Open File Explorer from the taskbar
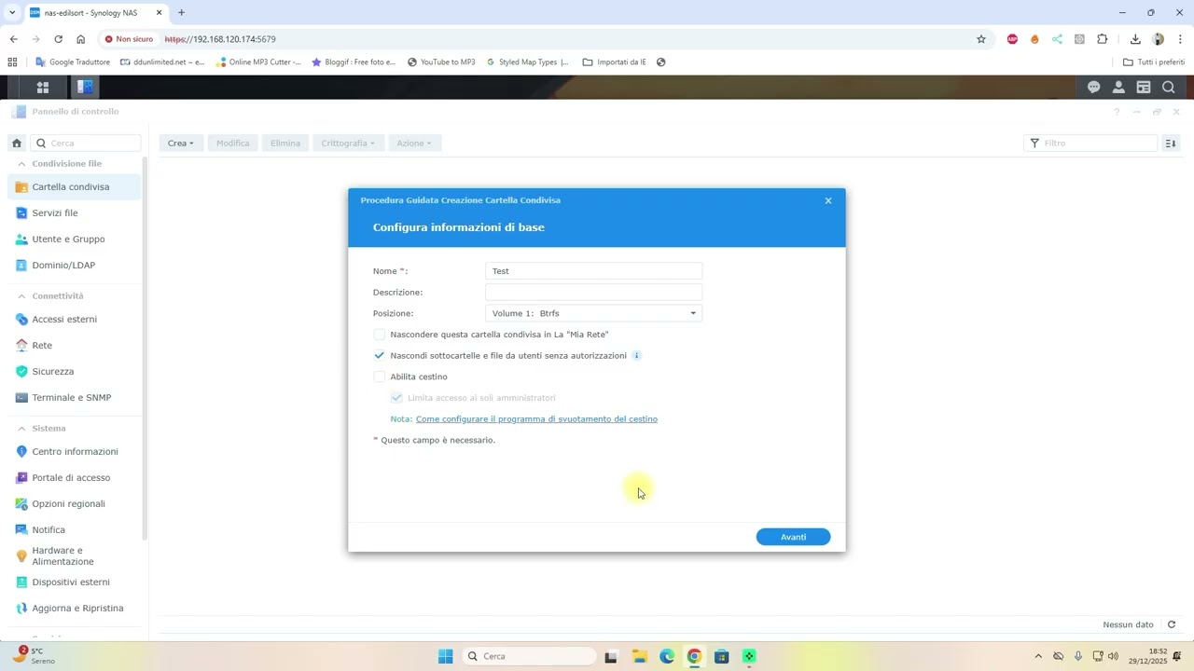Image resolution: width=1194 pixels, height=671 pixels. 639,656
